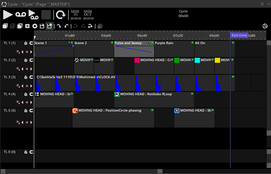Open the hamburger menu in title bar
Viewport: 271px width, 174px height.
262,4
